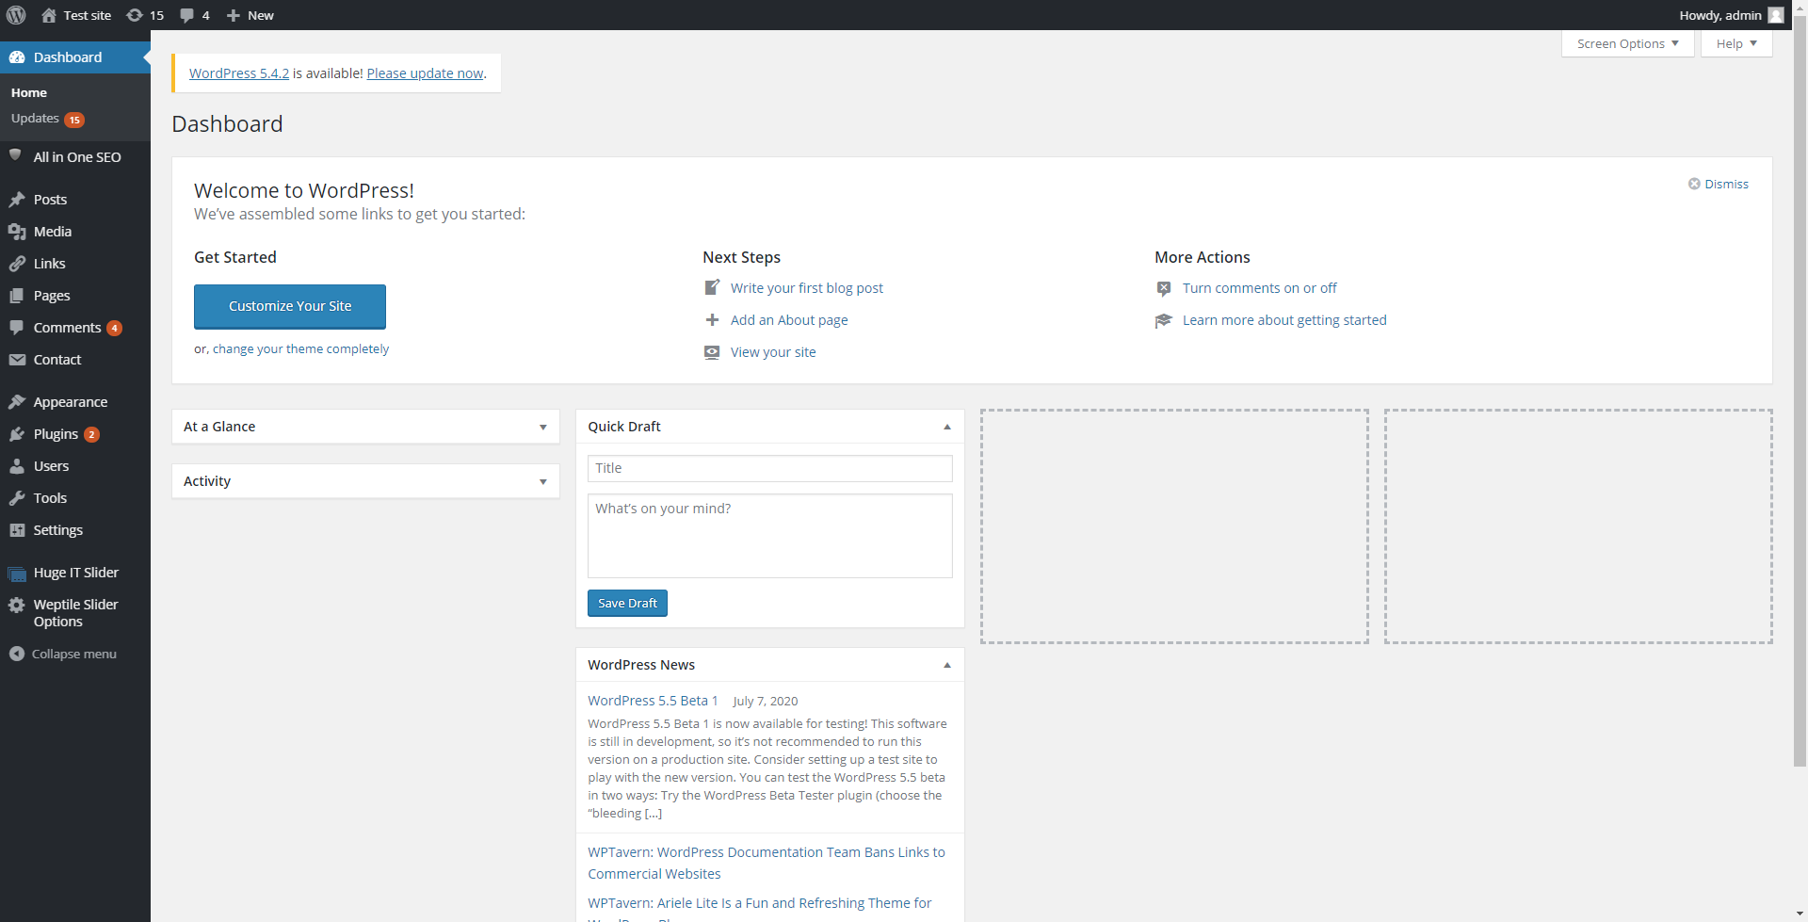The width and height of the screenshot is (1808, 922).
Task: Open the New content menu
Action: [250, 15]
